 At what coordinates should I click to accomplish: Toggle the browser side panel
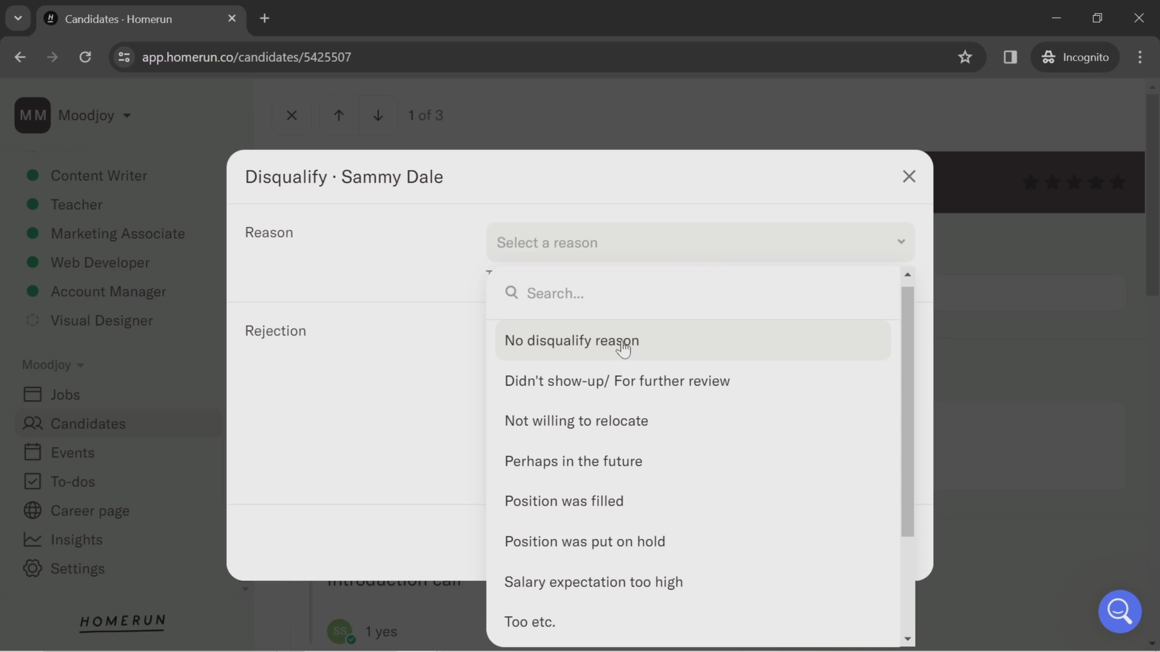(1010, 57)
